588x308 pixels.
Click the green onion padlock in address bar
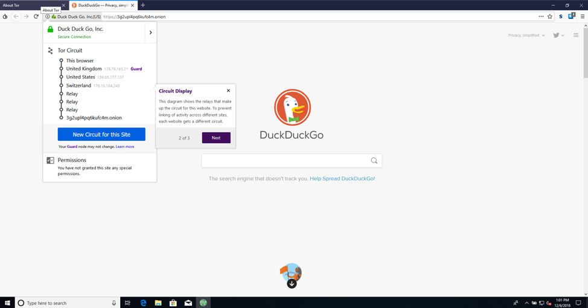(x=54, y=16)
